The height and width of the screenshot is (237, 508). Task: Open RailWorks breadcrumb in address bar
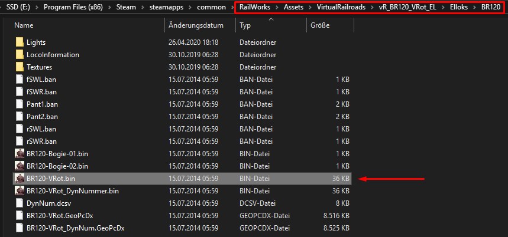(255, 7)
